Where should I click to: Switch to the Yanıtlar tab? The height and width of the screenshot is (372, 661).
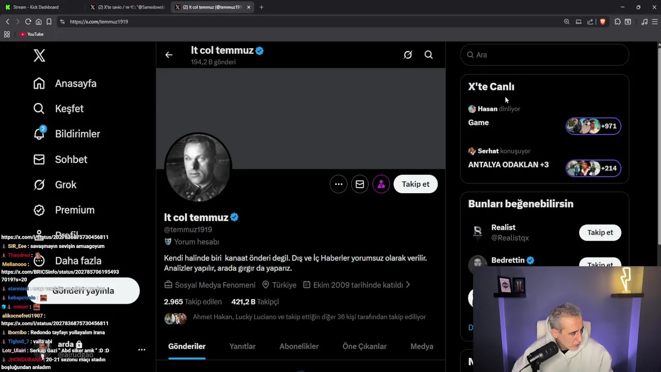coord(242,346)
